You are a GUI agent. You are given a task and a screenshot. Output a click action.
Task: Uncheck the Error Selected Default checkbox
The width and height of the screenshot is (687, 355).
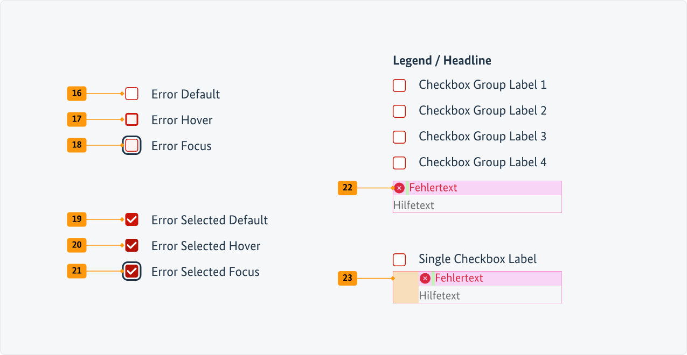pos(132,219)
